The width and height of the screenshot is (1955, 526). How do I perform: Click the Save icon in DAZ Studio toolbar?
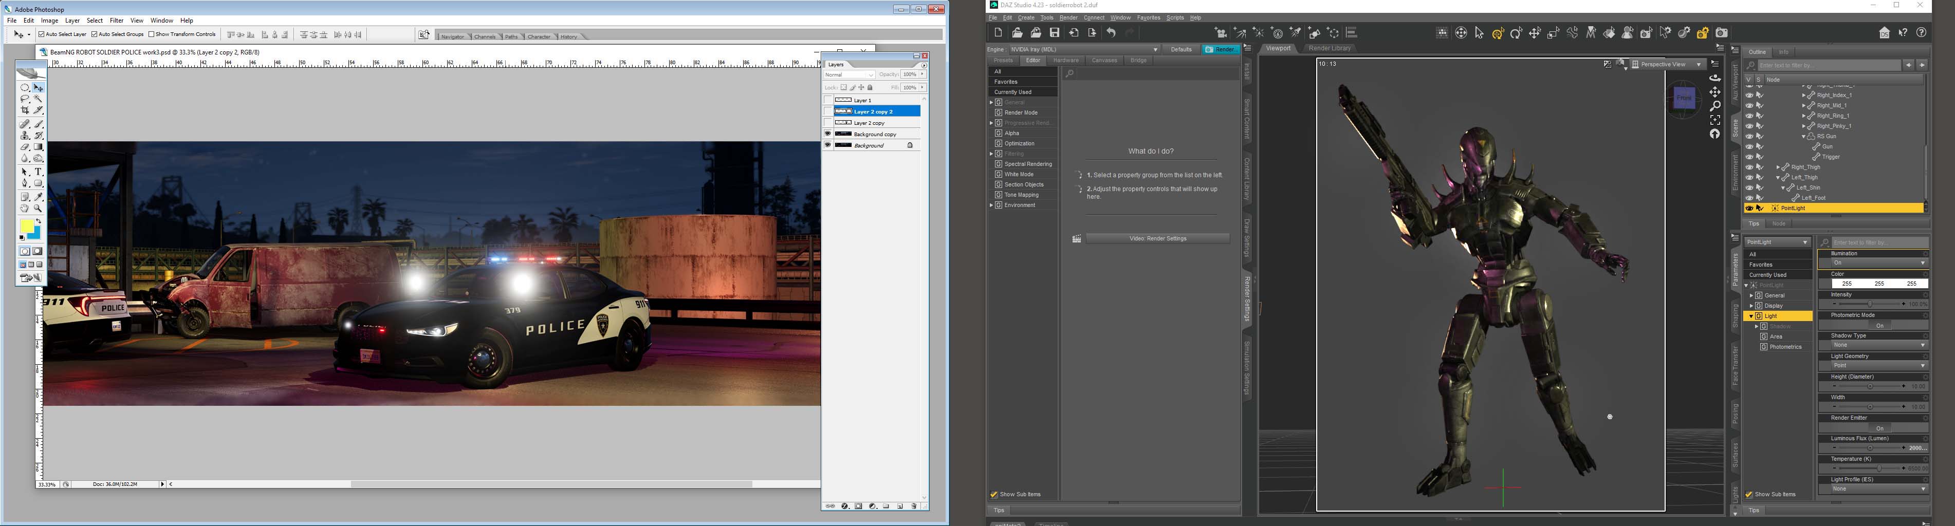[1054, 33]
